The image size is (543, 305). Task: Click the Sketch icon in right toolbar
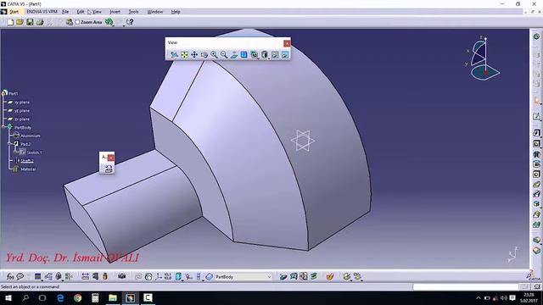coord(536,117)
